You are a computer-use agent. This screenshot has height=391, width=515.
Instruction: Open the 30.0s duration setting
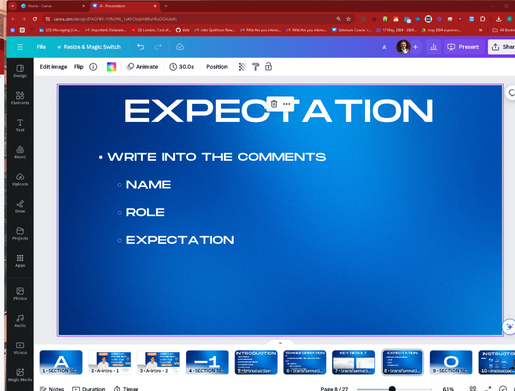182,67
